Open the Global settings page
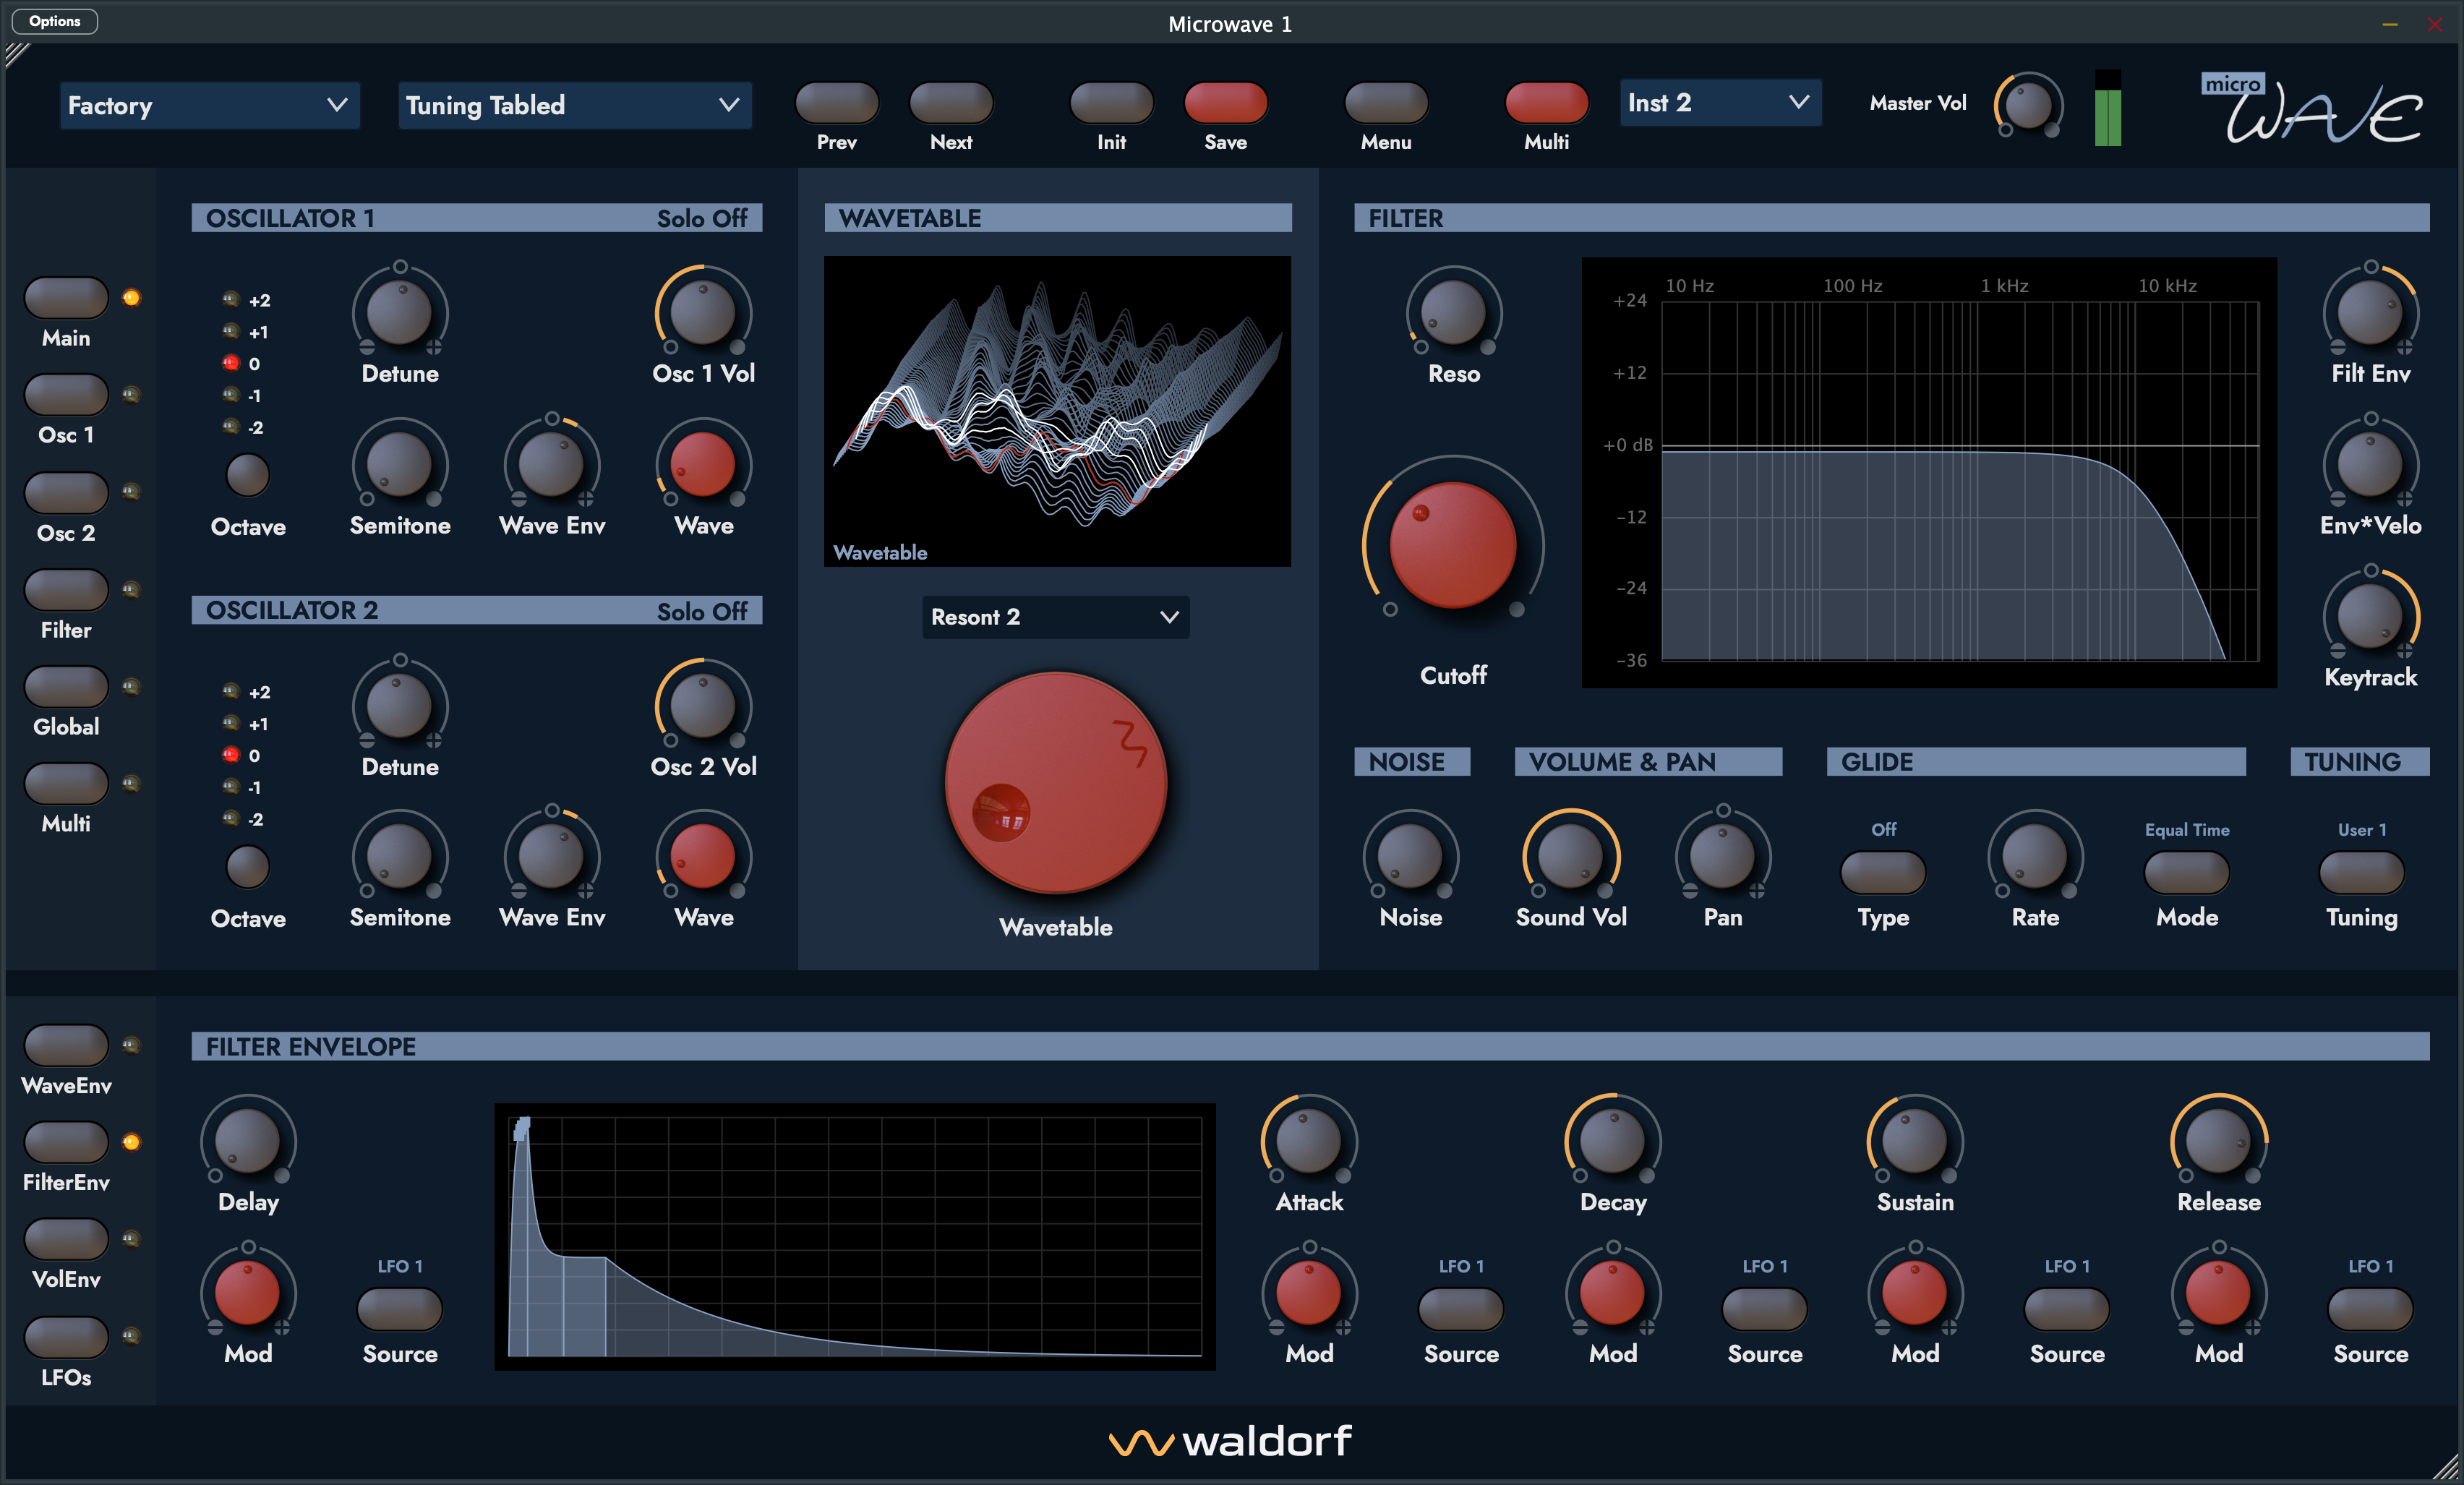The image size is (2464, 1485). tap(64, 686)
